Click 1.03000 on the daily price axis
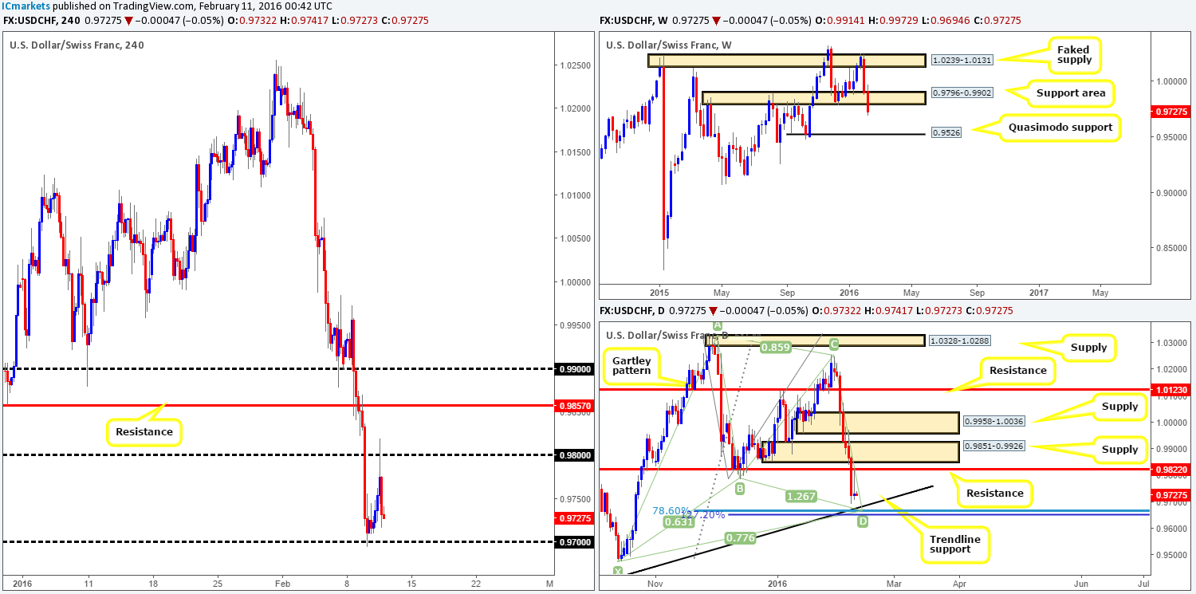This screenshot has width=1196, height=594. [1170, 343]
